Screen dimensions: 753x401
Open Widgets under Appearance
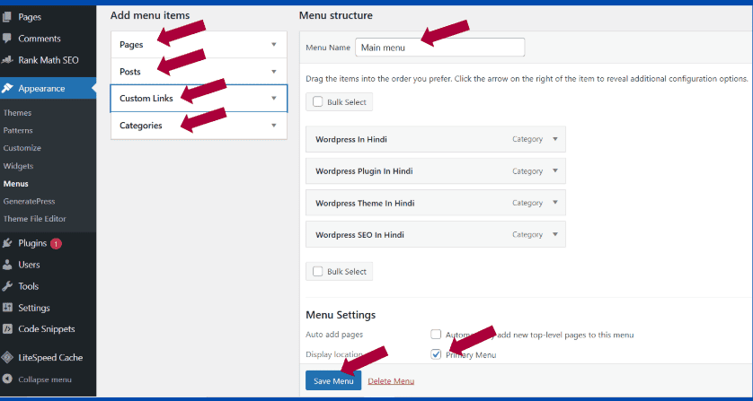coord(18,166)
